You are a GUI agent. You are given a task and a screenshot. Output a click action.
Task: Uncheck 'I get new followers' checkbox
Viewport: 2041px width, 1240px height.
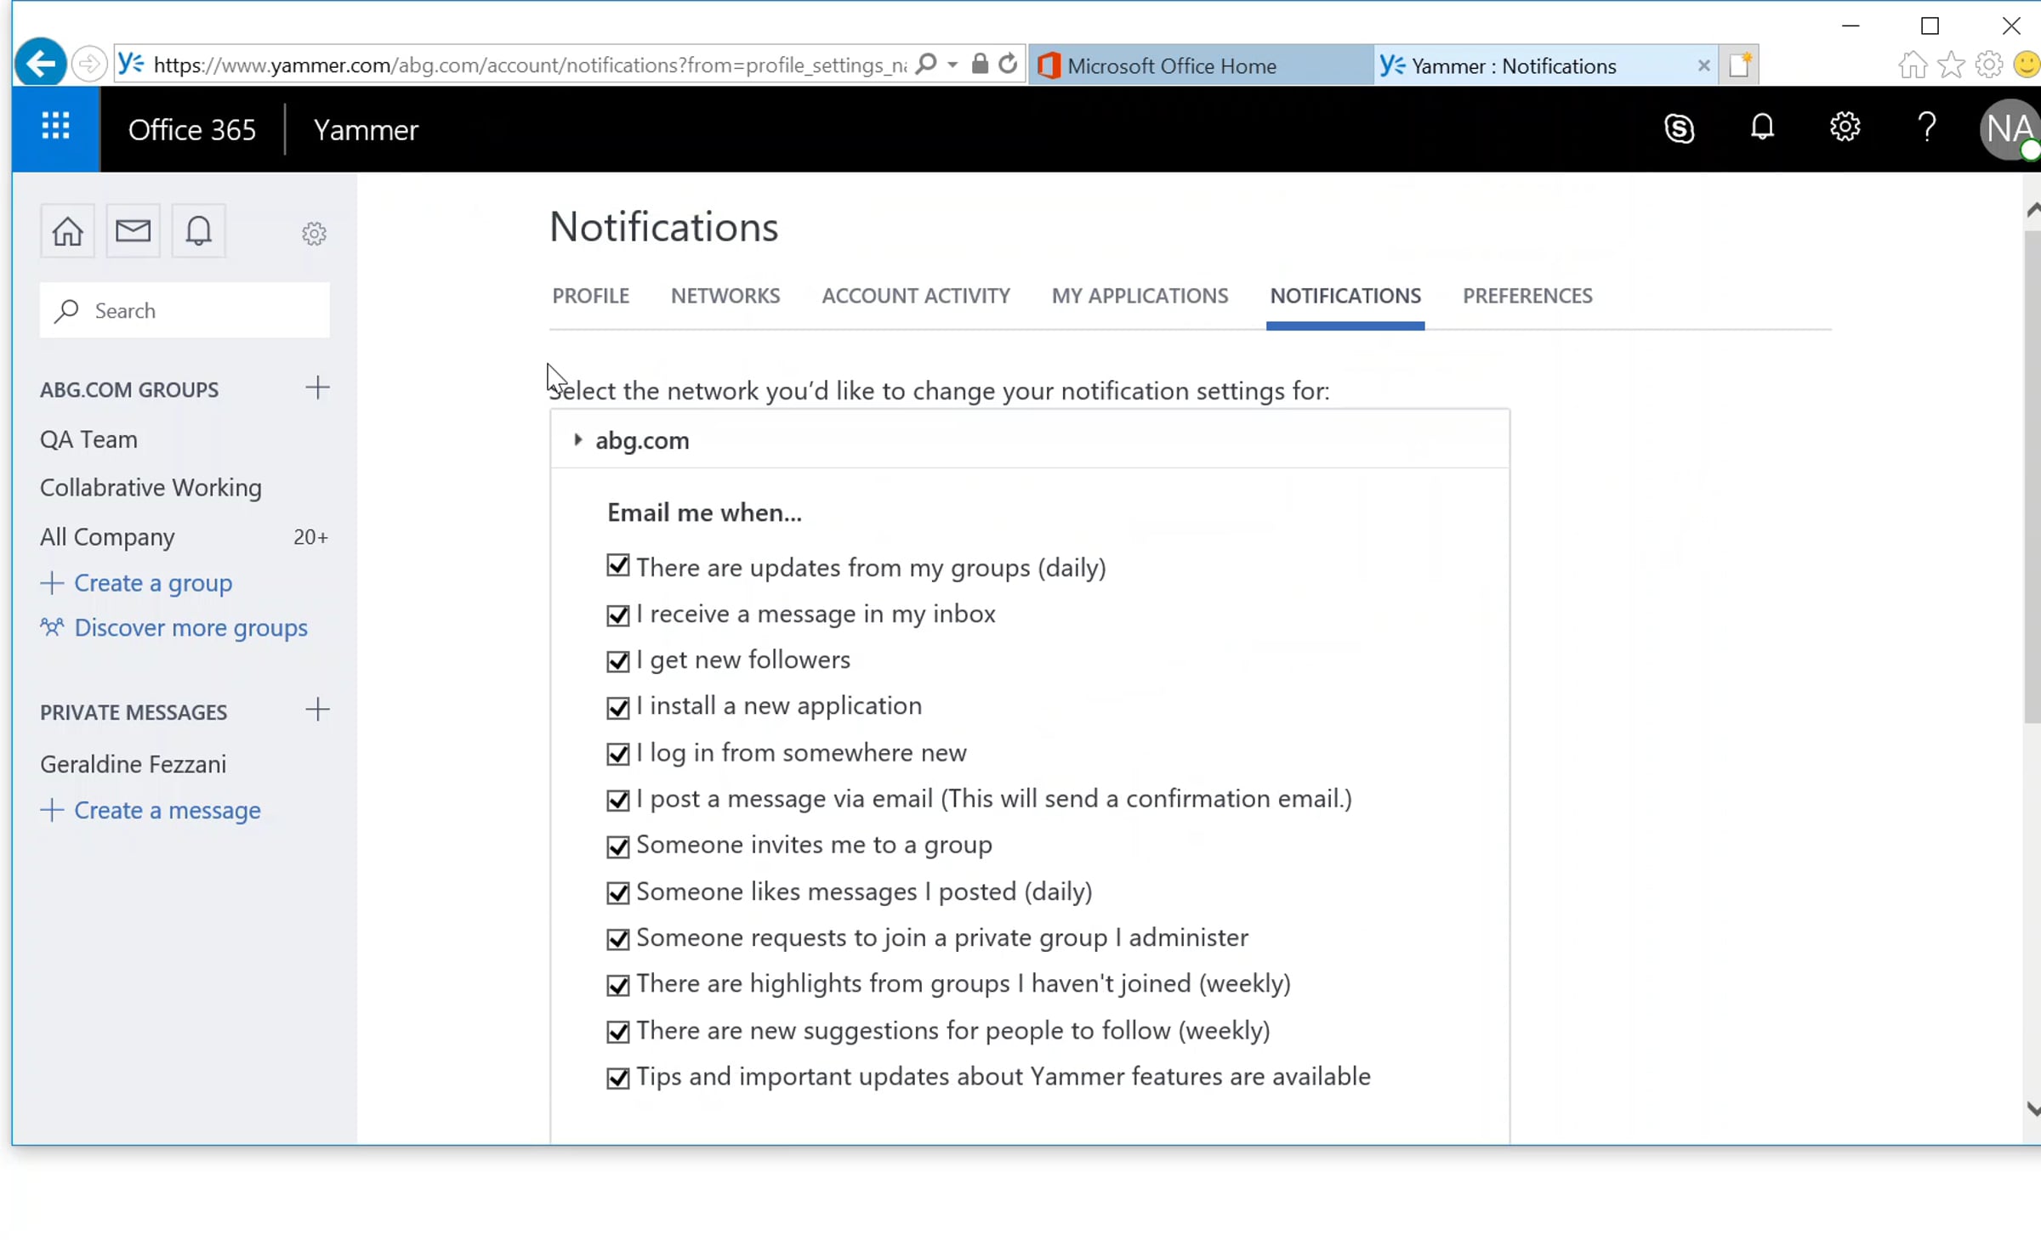[618, 661]
